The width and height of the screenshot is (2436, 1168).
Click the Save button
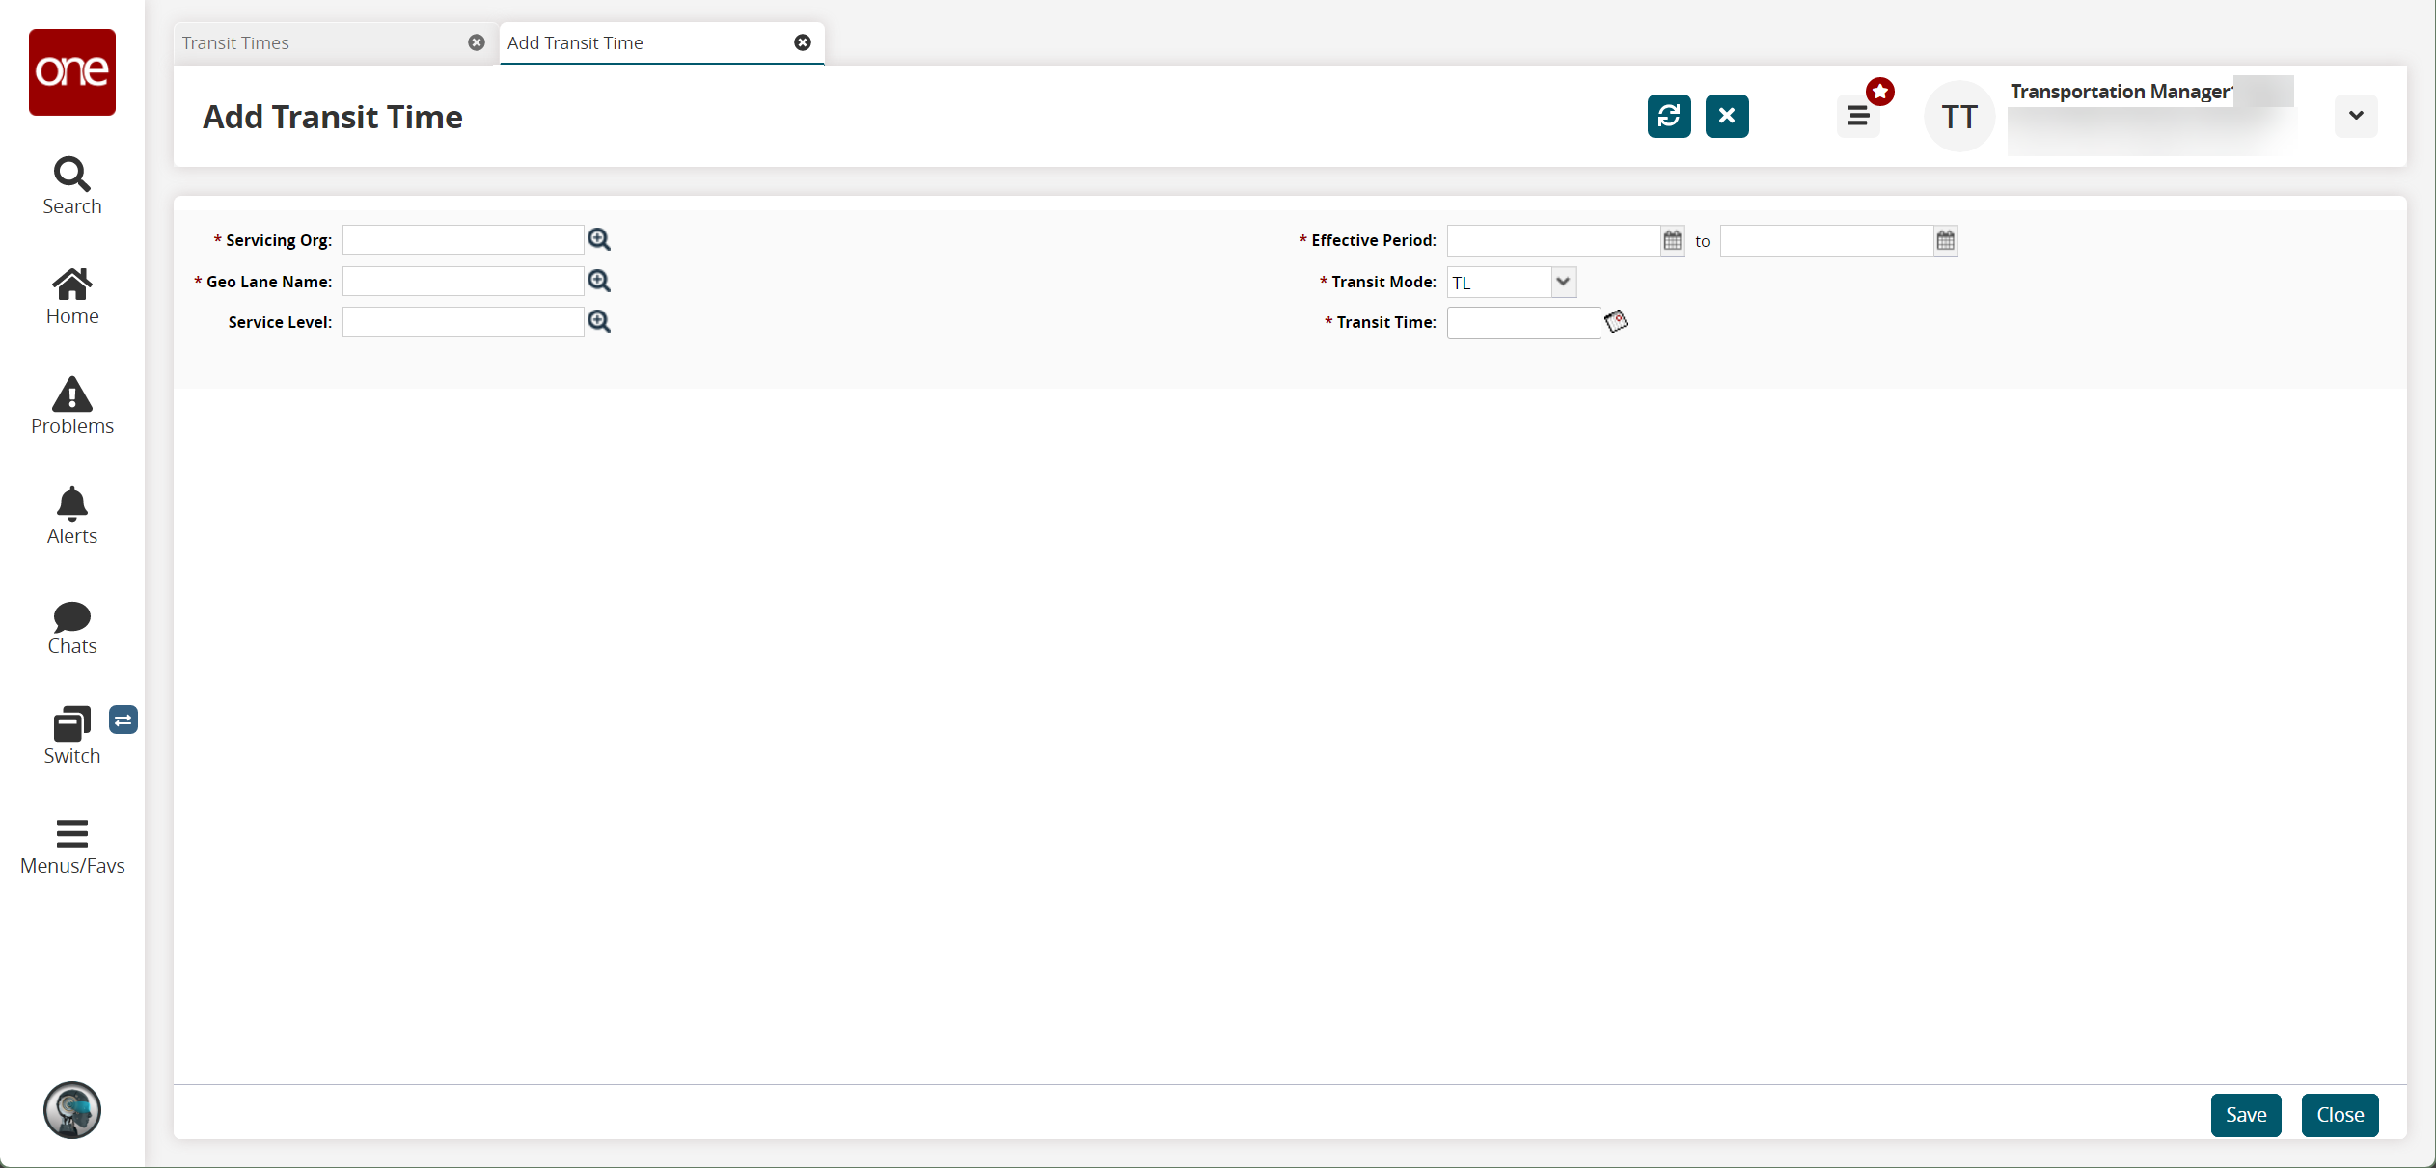[x=2248, y=1115]
